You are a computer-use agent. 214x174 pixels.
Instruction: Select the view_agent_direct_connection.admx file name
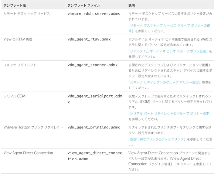point(95,156)
